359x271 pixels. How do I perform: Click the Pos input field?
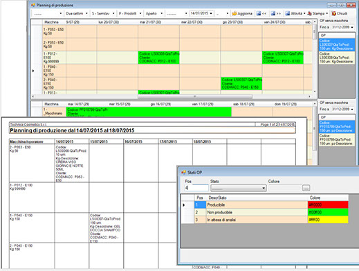(x=196, y=188)
